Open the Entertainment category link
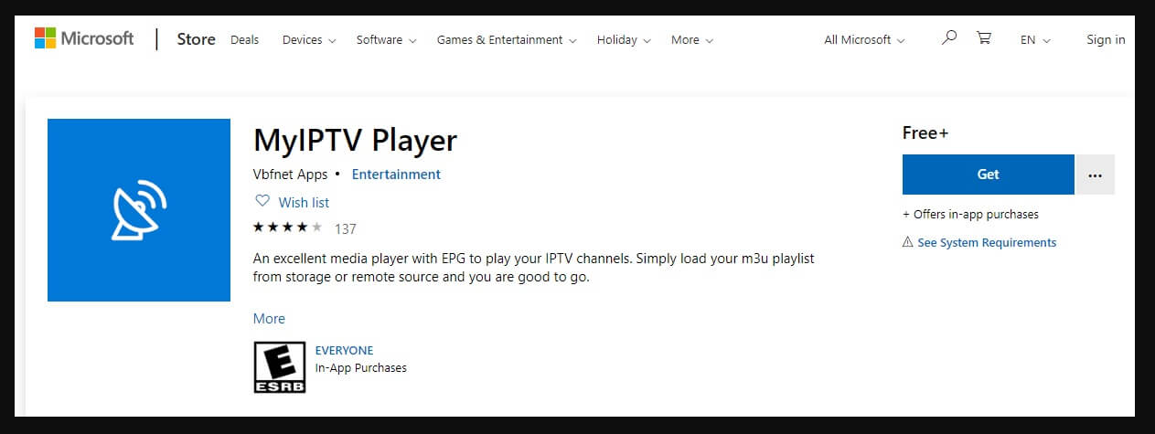This screenshot has height=434, width=1155. (x=396, y=174)
